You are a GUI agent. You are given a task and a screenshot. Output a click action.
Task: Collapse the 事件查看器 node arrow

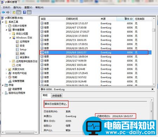pyautogui.click(x=6, y=30)
